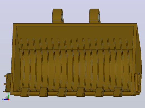This screenshot has height=108, width=145.
Task: Click the pin hole in the left ear
Action: [62, 17]
